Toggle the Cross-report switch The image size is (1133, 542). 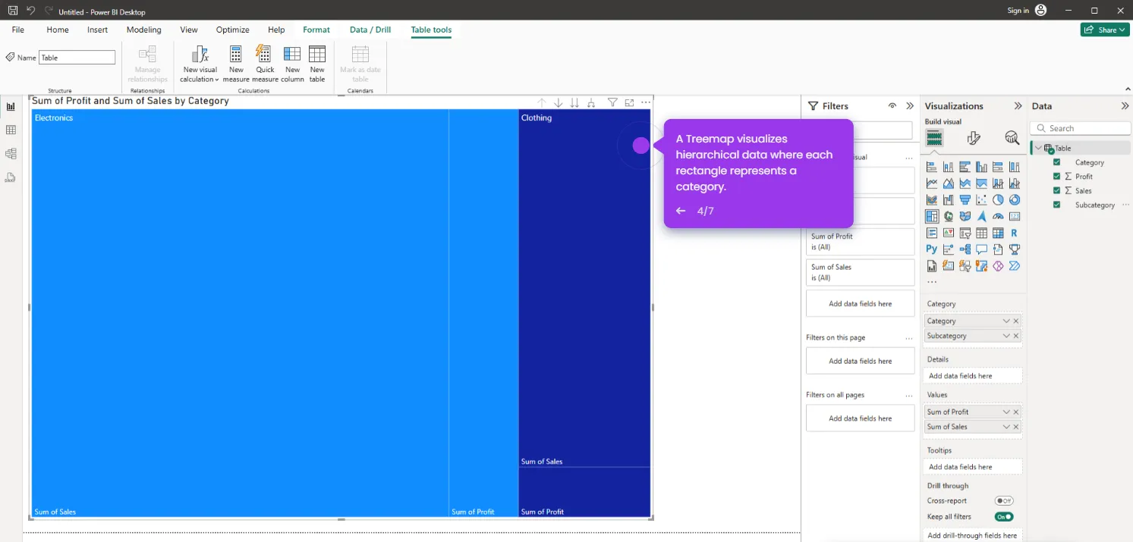[x=1004, y=501]
